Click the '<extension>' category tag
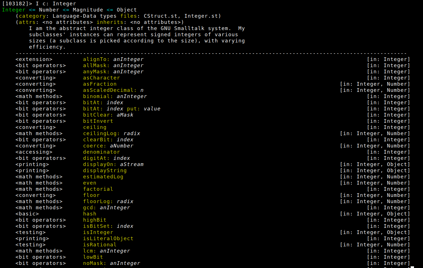Screen dimensions: 423x268 point(34,59)
